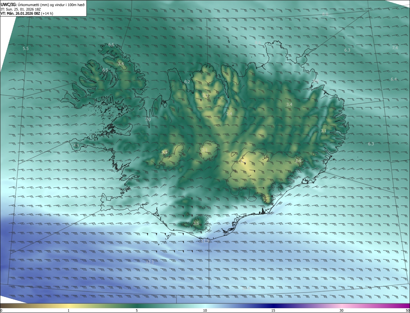Click the colorbar tick label 0
This screenshot has height=313, width=410.
pyautogui.click(x=1, y=310)
